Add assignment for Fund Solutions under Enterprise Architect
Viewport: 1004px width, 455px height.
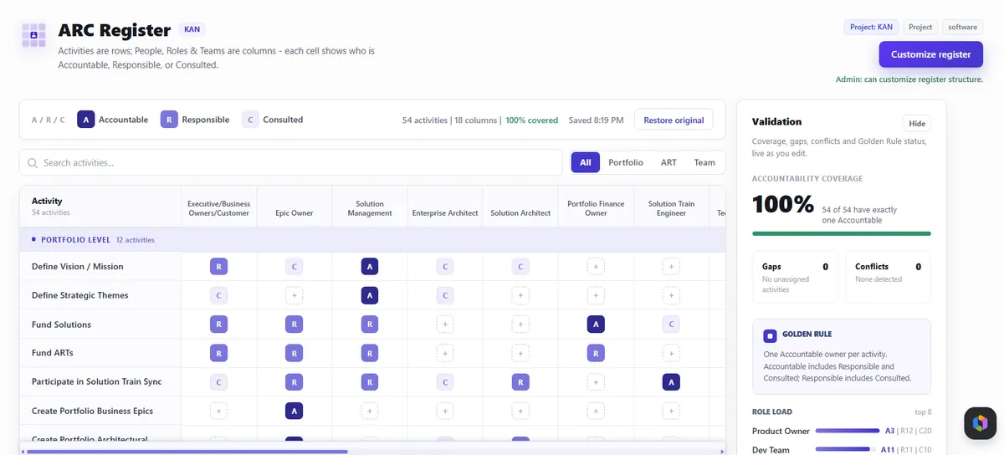tap(445, 325)
